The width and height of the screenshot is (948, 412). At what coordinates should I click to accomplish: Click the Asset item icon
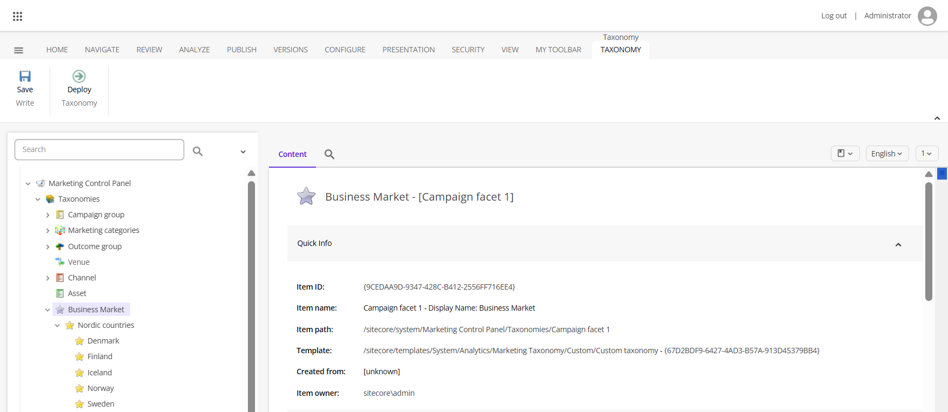click(x=60, y=293)
